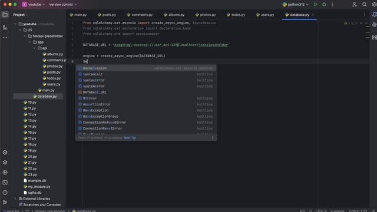Open the Terminal tool window icon
This screenshot has height=212, width=377.
pos(5,183)
